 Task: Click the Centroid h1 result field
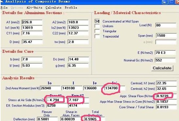click(x=166, y=83)
